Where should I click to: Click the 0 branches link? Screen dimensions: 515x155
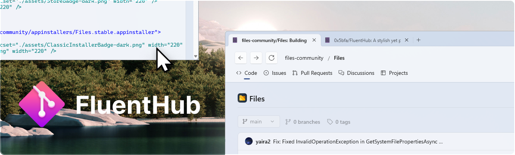(303, 122)
